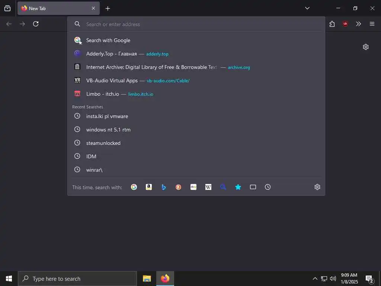
Task: Click the Windows taskbar search box
Action: 77,279
